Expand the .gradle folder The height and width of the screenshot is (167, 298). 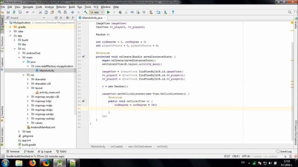point(10,27)
